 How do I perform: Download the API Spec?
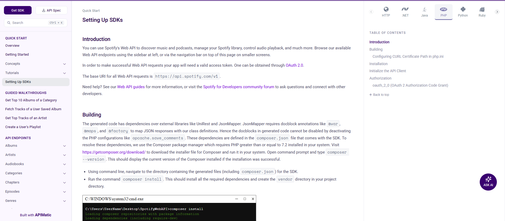[x=51, y=10]
